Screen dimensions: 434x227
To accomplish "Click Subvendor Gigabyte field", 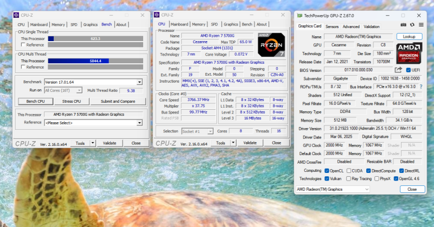I will pos(340,78).
